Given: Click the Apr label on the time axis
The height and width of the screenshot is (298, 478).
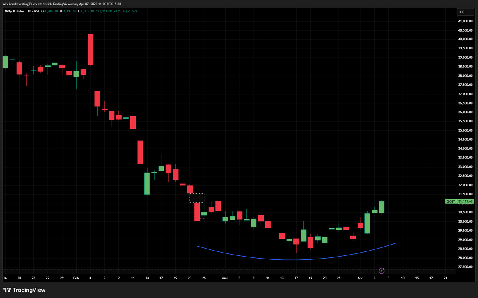Looking at the screenshot, I should coord(360,278).
